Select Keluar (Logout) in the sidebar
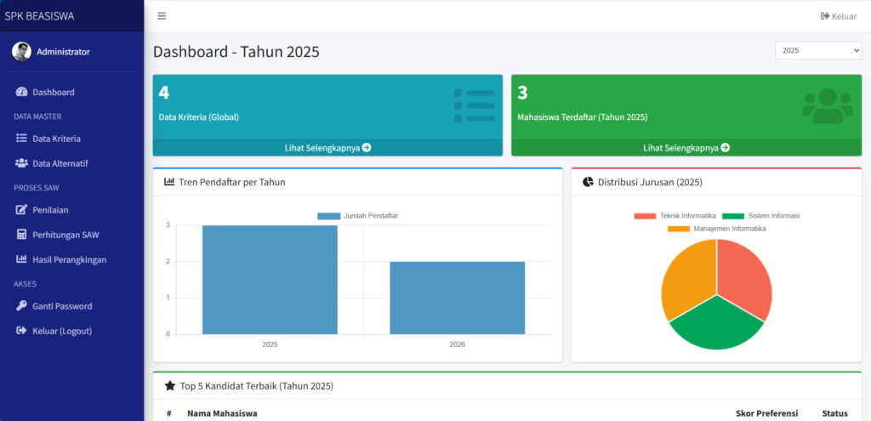 pyautogui.click(x=61, y=331)
